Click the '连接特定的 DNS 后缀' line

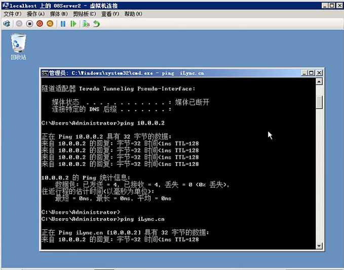[111, 109]
